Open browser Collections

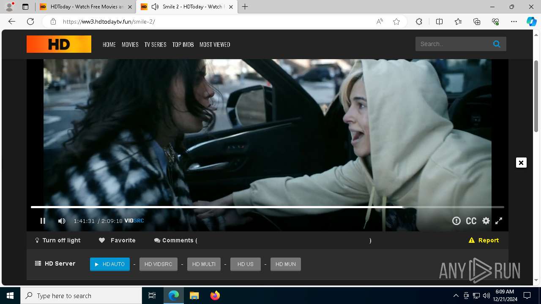(x=477, y=22)
